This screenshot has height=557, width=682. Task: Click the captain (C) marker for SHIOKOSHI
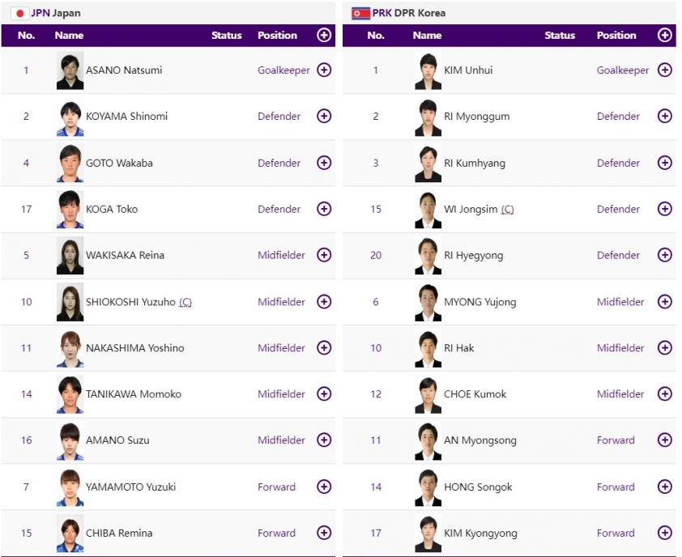[185, 302]
